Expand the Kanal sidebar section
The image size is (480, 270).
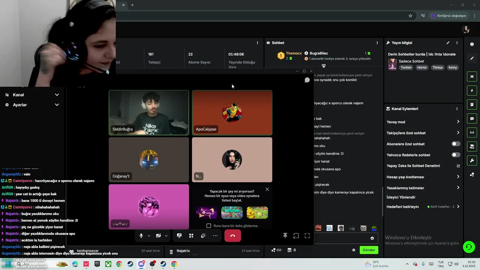(31, 95)
